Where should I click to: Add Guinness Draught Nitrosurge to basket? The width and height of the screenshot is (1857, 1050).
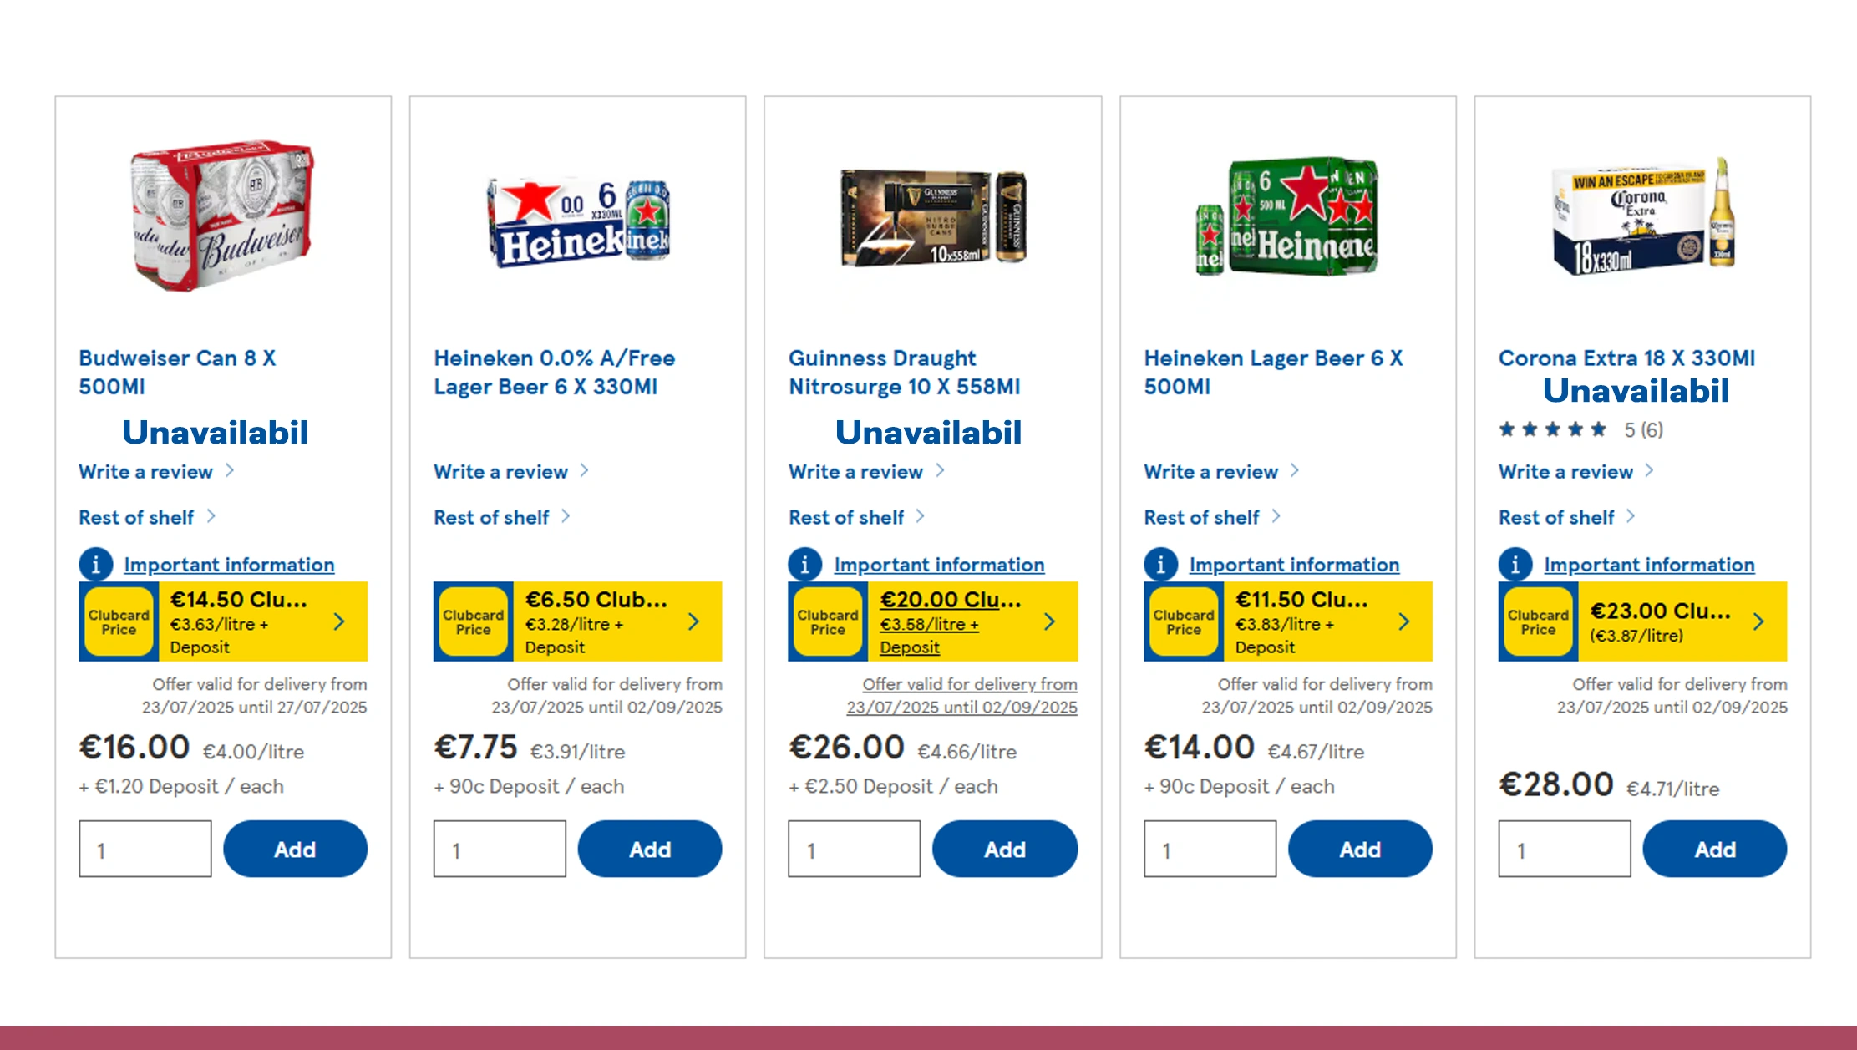point(1005,849)
